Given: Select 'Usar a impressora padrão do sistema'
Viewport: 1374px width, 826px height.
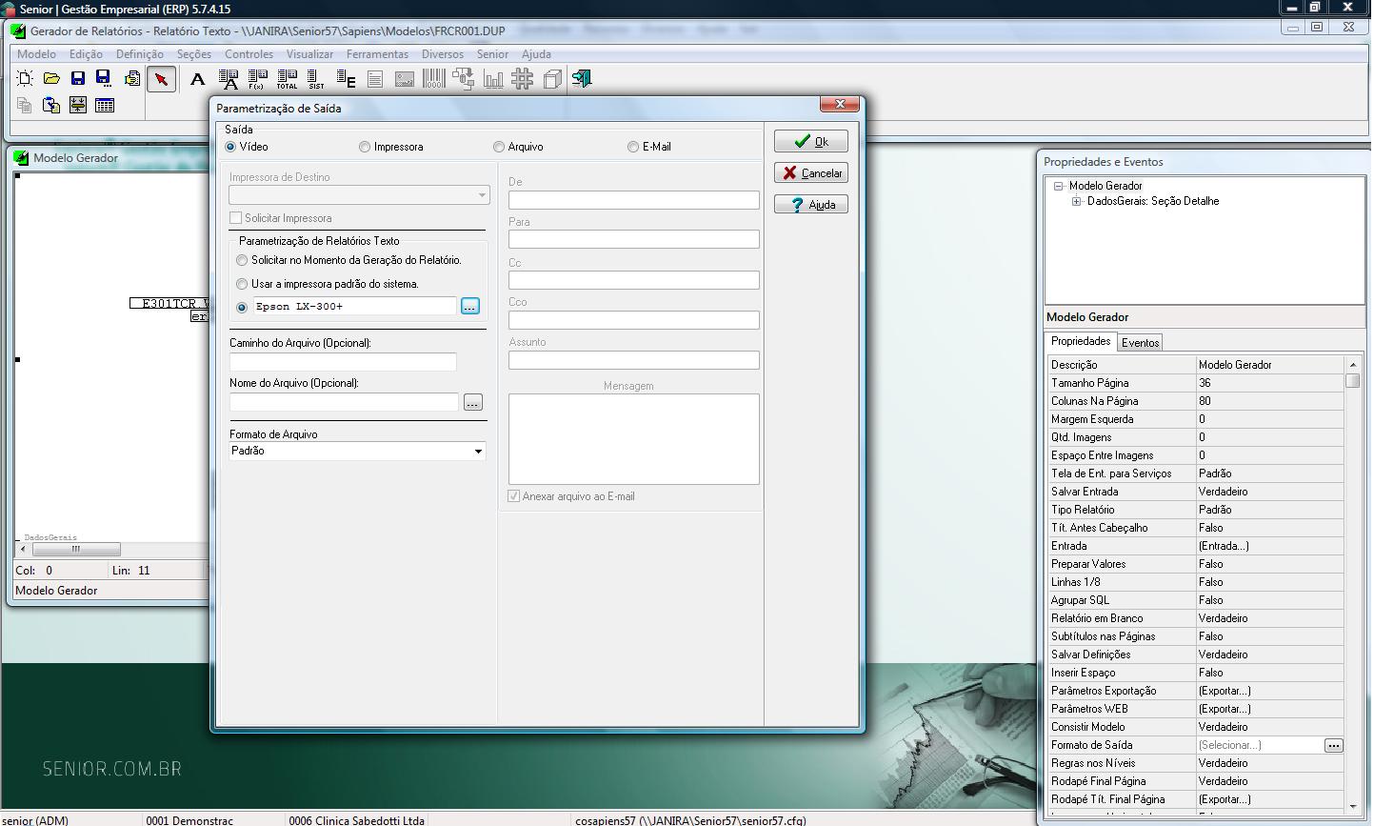Looking at the screenshot, I should tap(242, 284).
